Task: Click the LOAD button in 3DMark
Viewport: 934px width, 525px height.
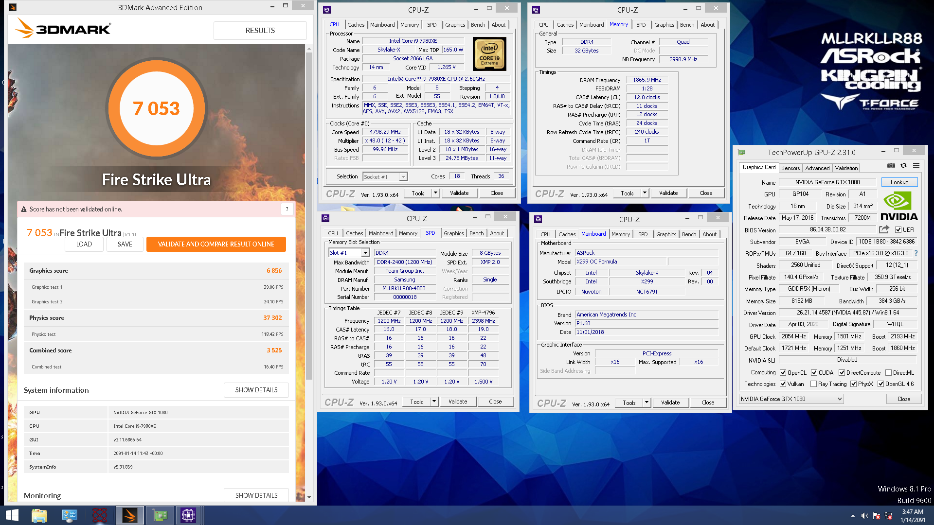Action: pos(84,244)
